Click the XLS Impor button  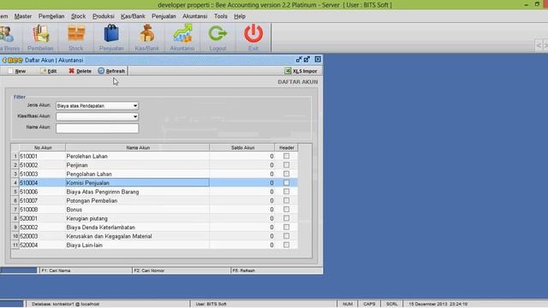click(301, 71)
